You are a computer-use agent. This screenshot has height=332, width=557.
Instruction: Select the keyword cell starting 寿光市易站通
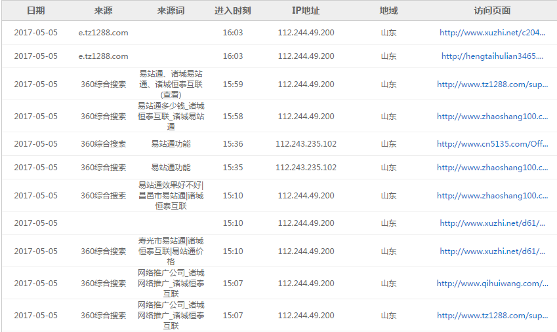click(171, 251)
